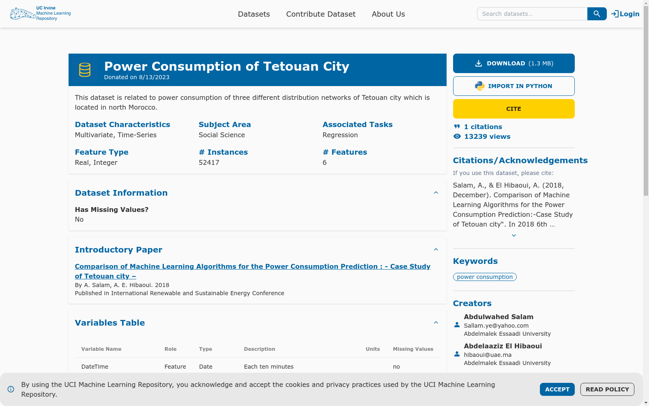
Task: Click the Description column header
Action: pyautogui.click(x=260, y=349)
